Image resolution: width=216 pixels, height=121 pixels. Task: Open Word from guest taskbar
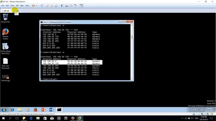[x=51, y=110]
